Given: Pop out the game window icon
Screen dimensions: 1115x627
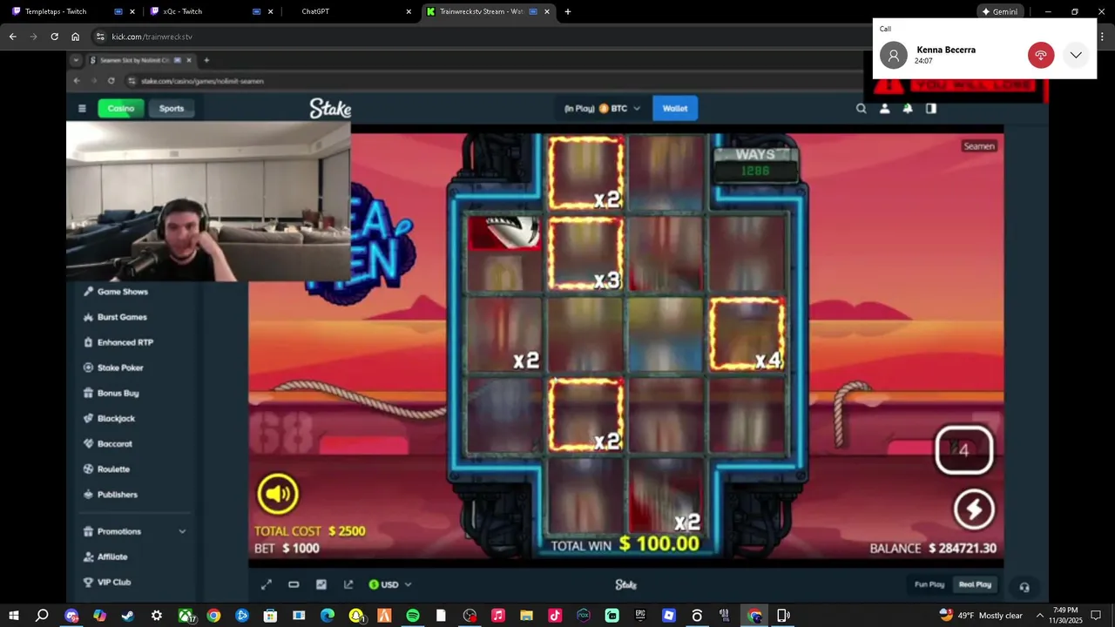Looking at the screenshot, I should [348, 584].
